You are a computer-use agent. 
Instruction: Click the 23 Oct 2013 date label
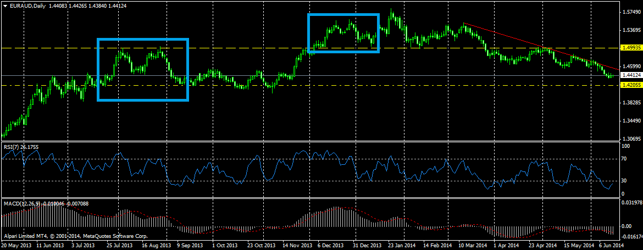[261, 246]
